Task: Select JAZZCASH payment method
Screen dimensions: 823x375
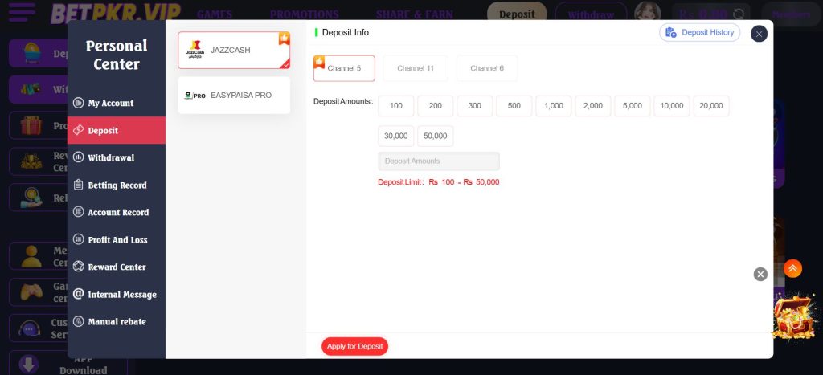Action: (233, 51)
